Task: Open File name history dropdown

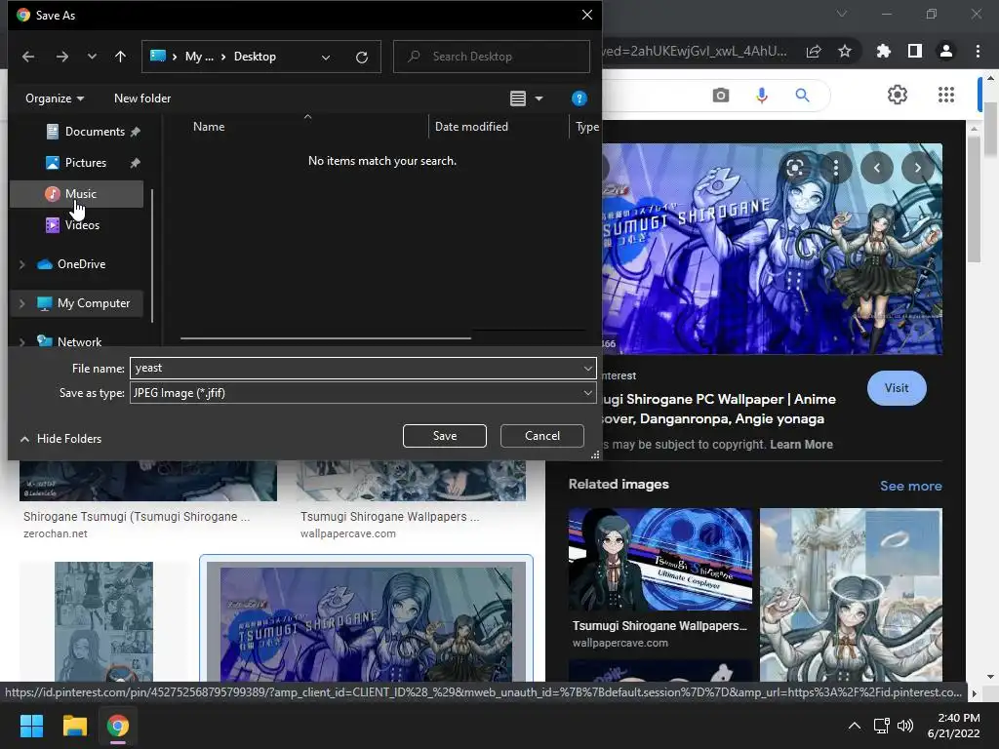Action: (x=587, y=368)
